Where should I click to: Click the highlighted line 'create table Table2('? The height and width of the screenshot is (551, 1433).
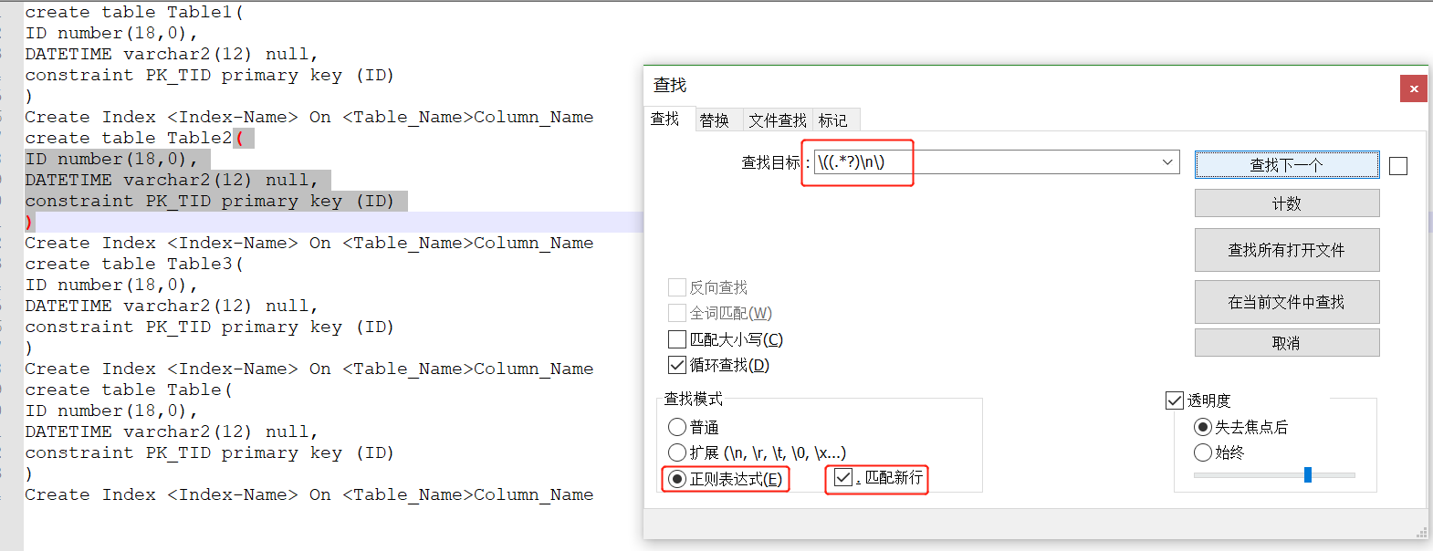point(134,138)
